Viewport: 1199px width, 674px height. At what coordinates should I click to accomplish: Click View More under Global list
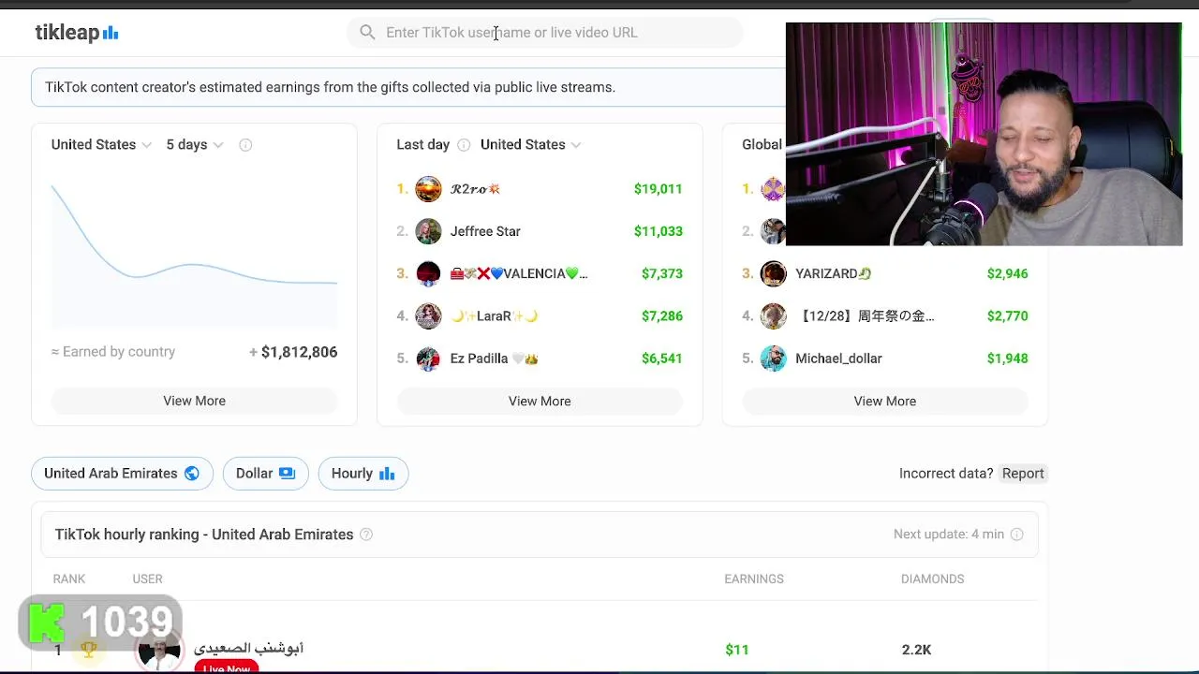point(885,401)
